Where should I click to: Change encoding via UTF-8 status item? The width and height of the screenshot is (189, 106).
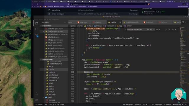(x=145, y=105)
